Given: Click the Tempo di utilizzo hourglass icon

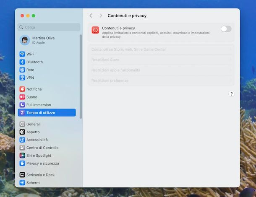Looking at the screenshot, I should pos(22,112).
